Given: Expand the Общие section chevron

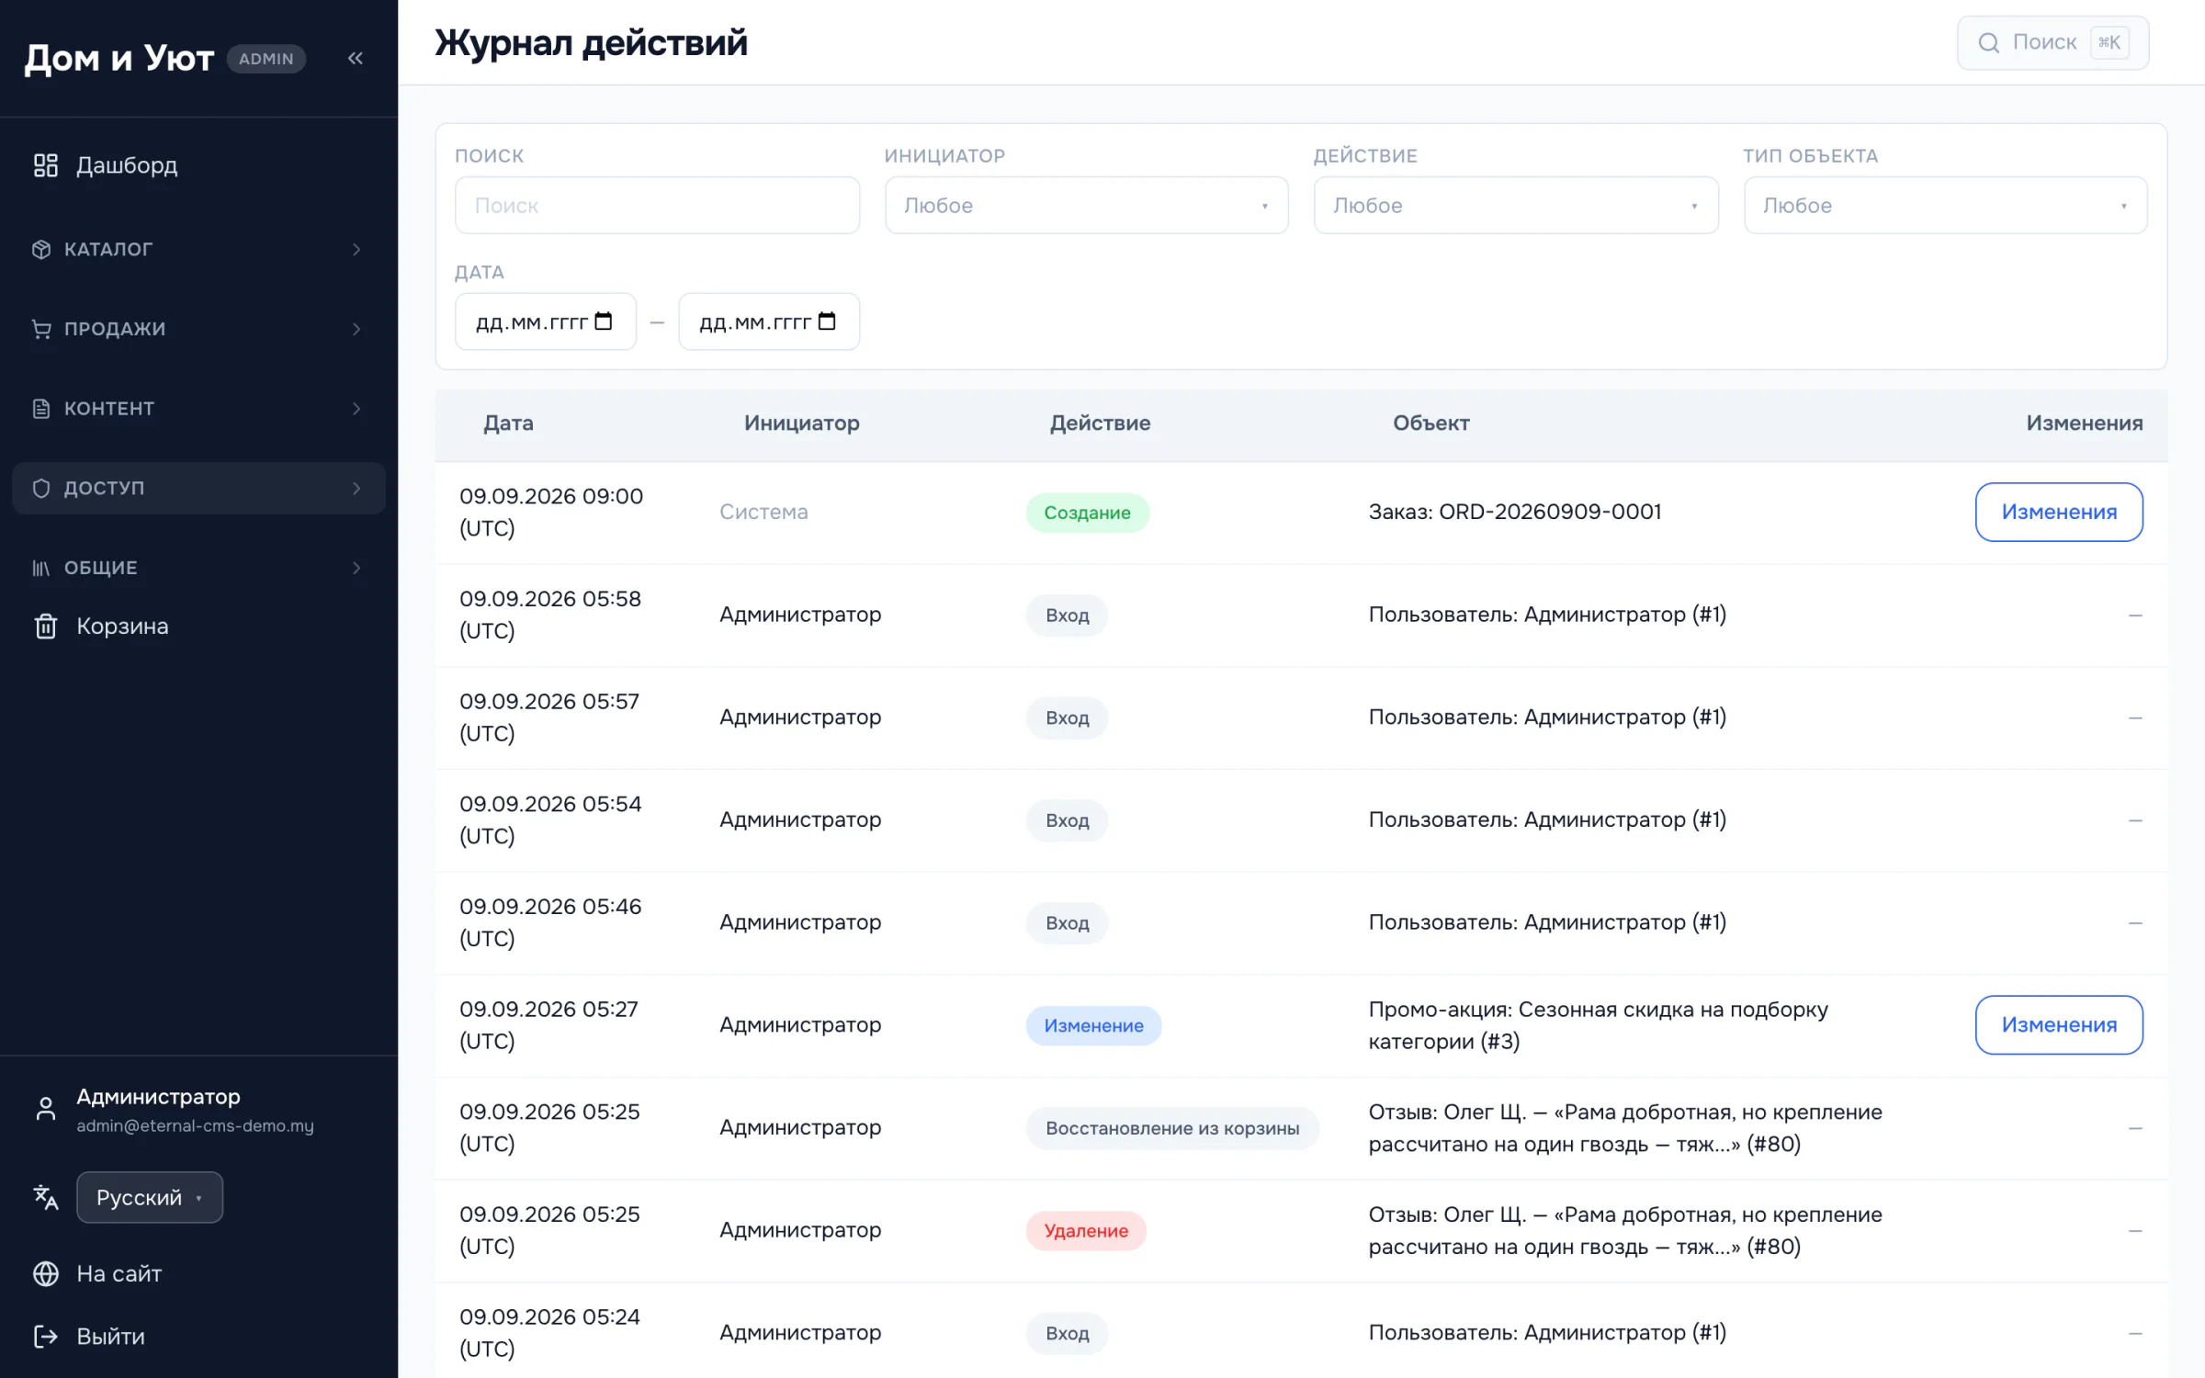Looking at the screenshot, I should (356, 568).
